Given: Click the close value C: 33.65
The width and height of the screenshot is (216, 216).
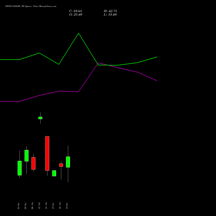Looking at the screenshot, I should pos(76,11).
